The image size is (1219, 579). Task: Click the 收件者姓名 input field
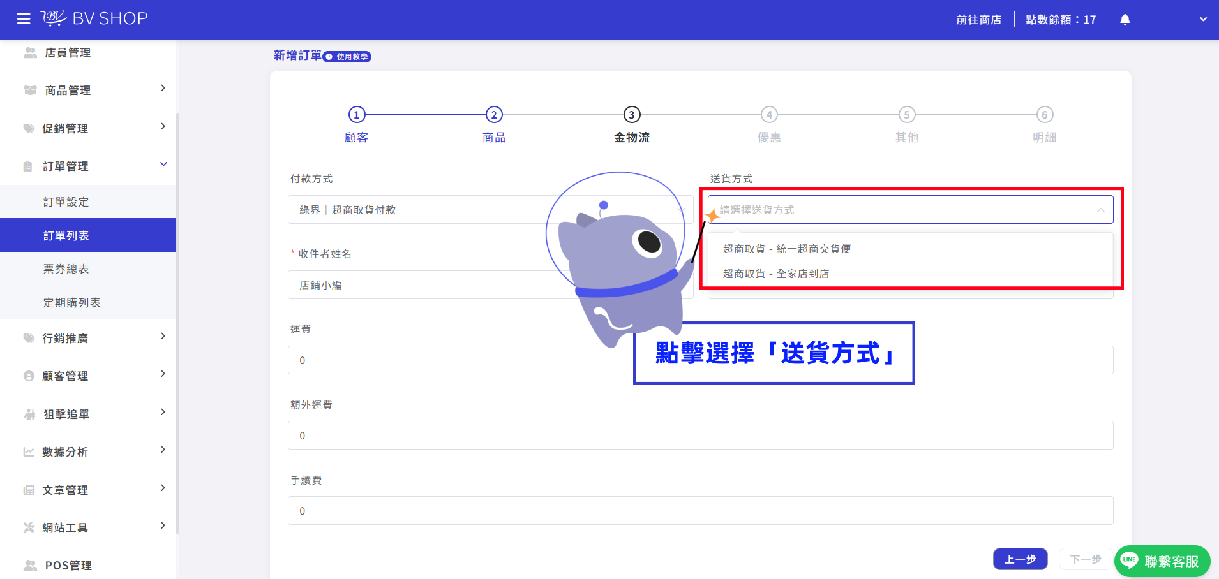(490, 285)
